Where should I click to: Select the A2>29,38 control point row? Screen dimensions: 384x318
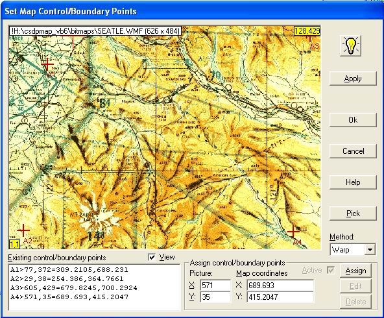(x=67, y=279)
